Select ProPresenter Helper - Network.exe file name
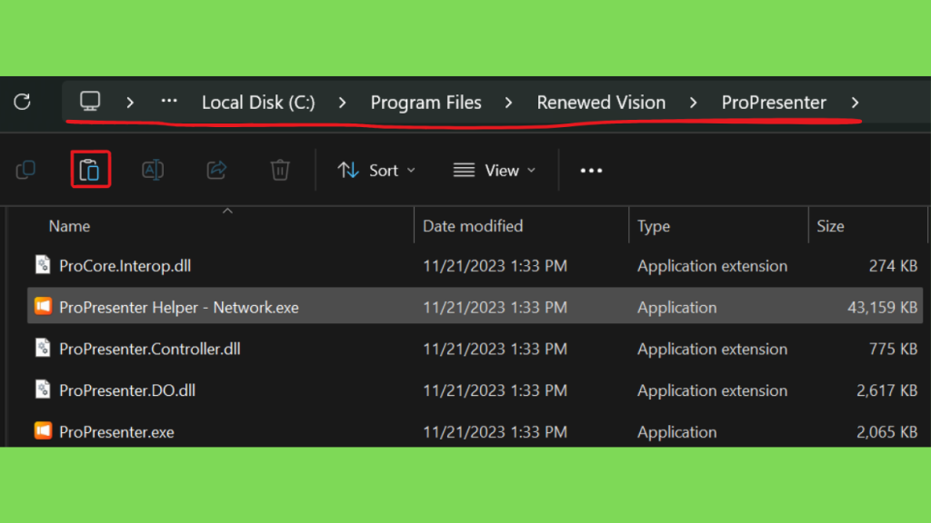The image size is (931, 523). (x=179, y=307)
